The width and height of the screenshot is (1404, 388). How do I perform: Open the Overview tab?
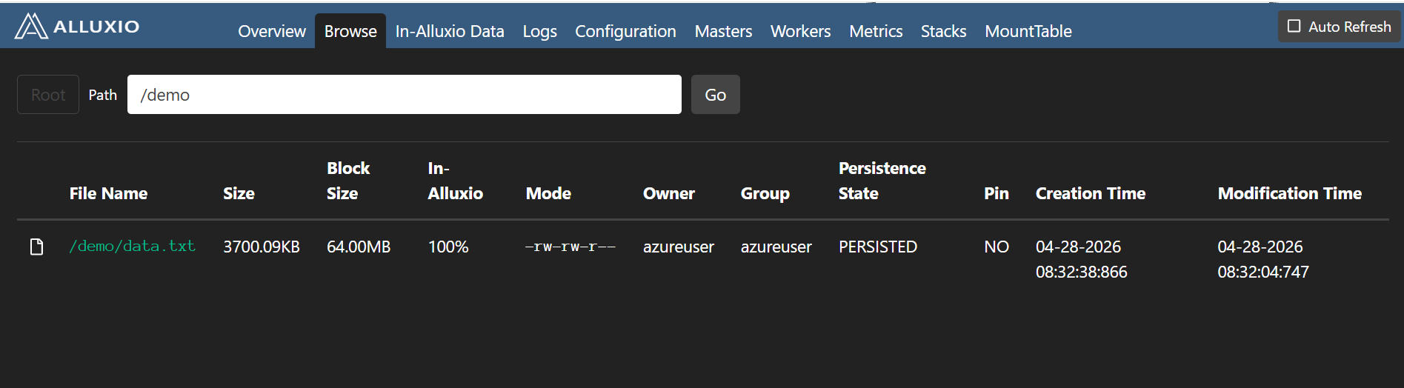[x=272, y=31]
